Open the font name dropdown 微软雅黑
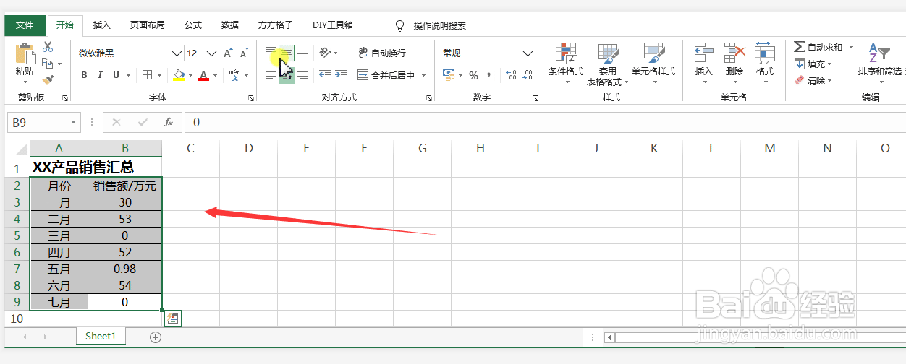The image size is (906, 364). tap(177, 53)
